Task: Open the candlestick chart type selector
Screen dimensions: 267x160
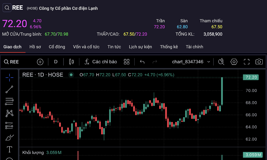Action: click(71, 62)
